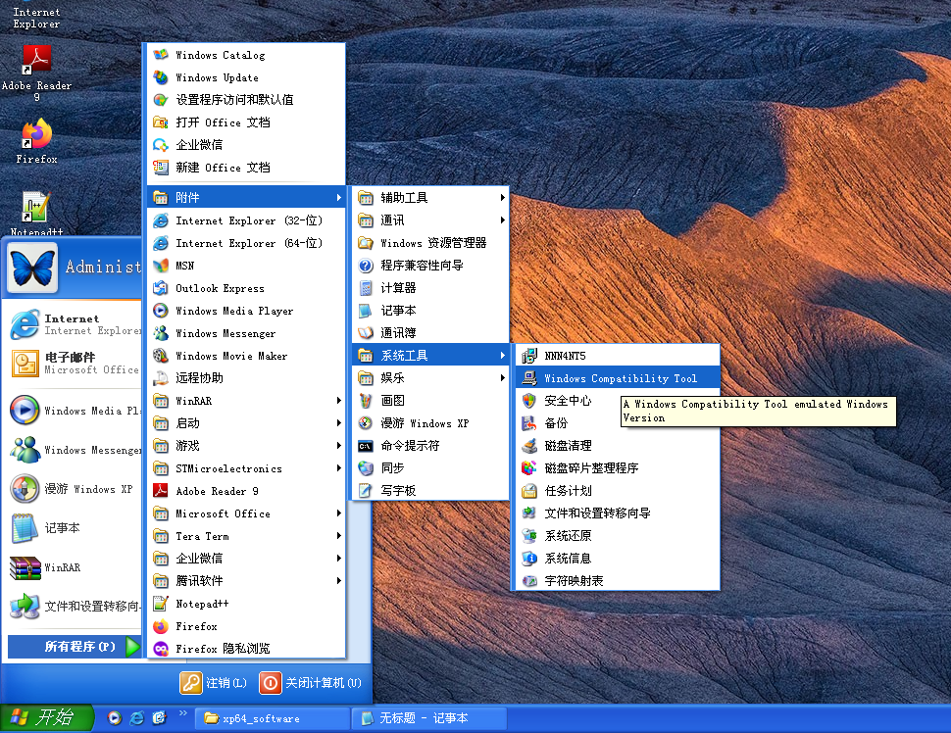Click the 程序兼容性向导 question mark icon
Screen dimensions: 951x733
tap(366, 266)
